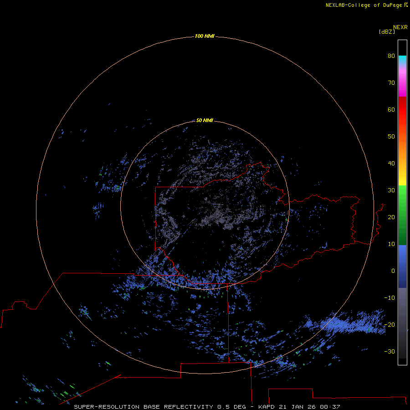Click the 100 NMI range ring label
The image size is (410, 410).
(205, 36)
